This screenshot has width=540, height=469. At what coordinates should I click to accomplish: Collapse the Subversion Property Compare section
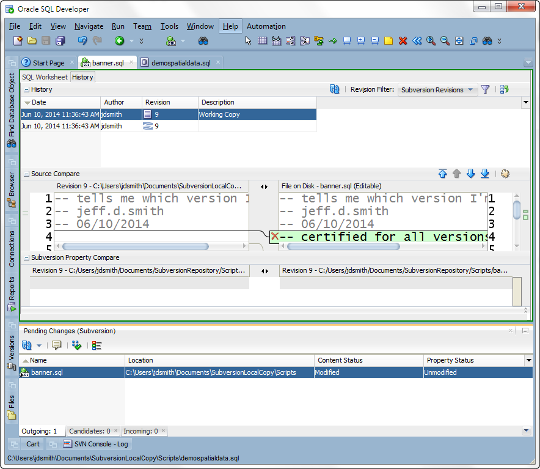[x=26, y=258]
